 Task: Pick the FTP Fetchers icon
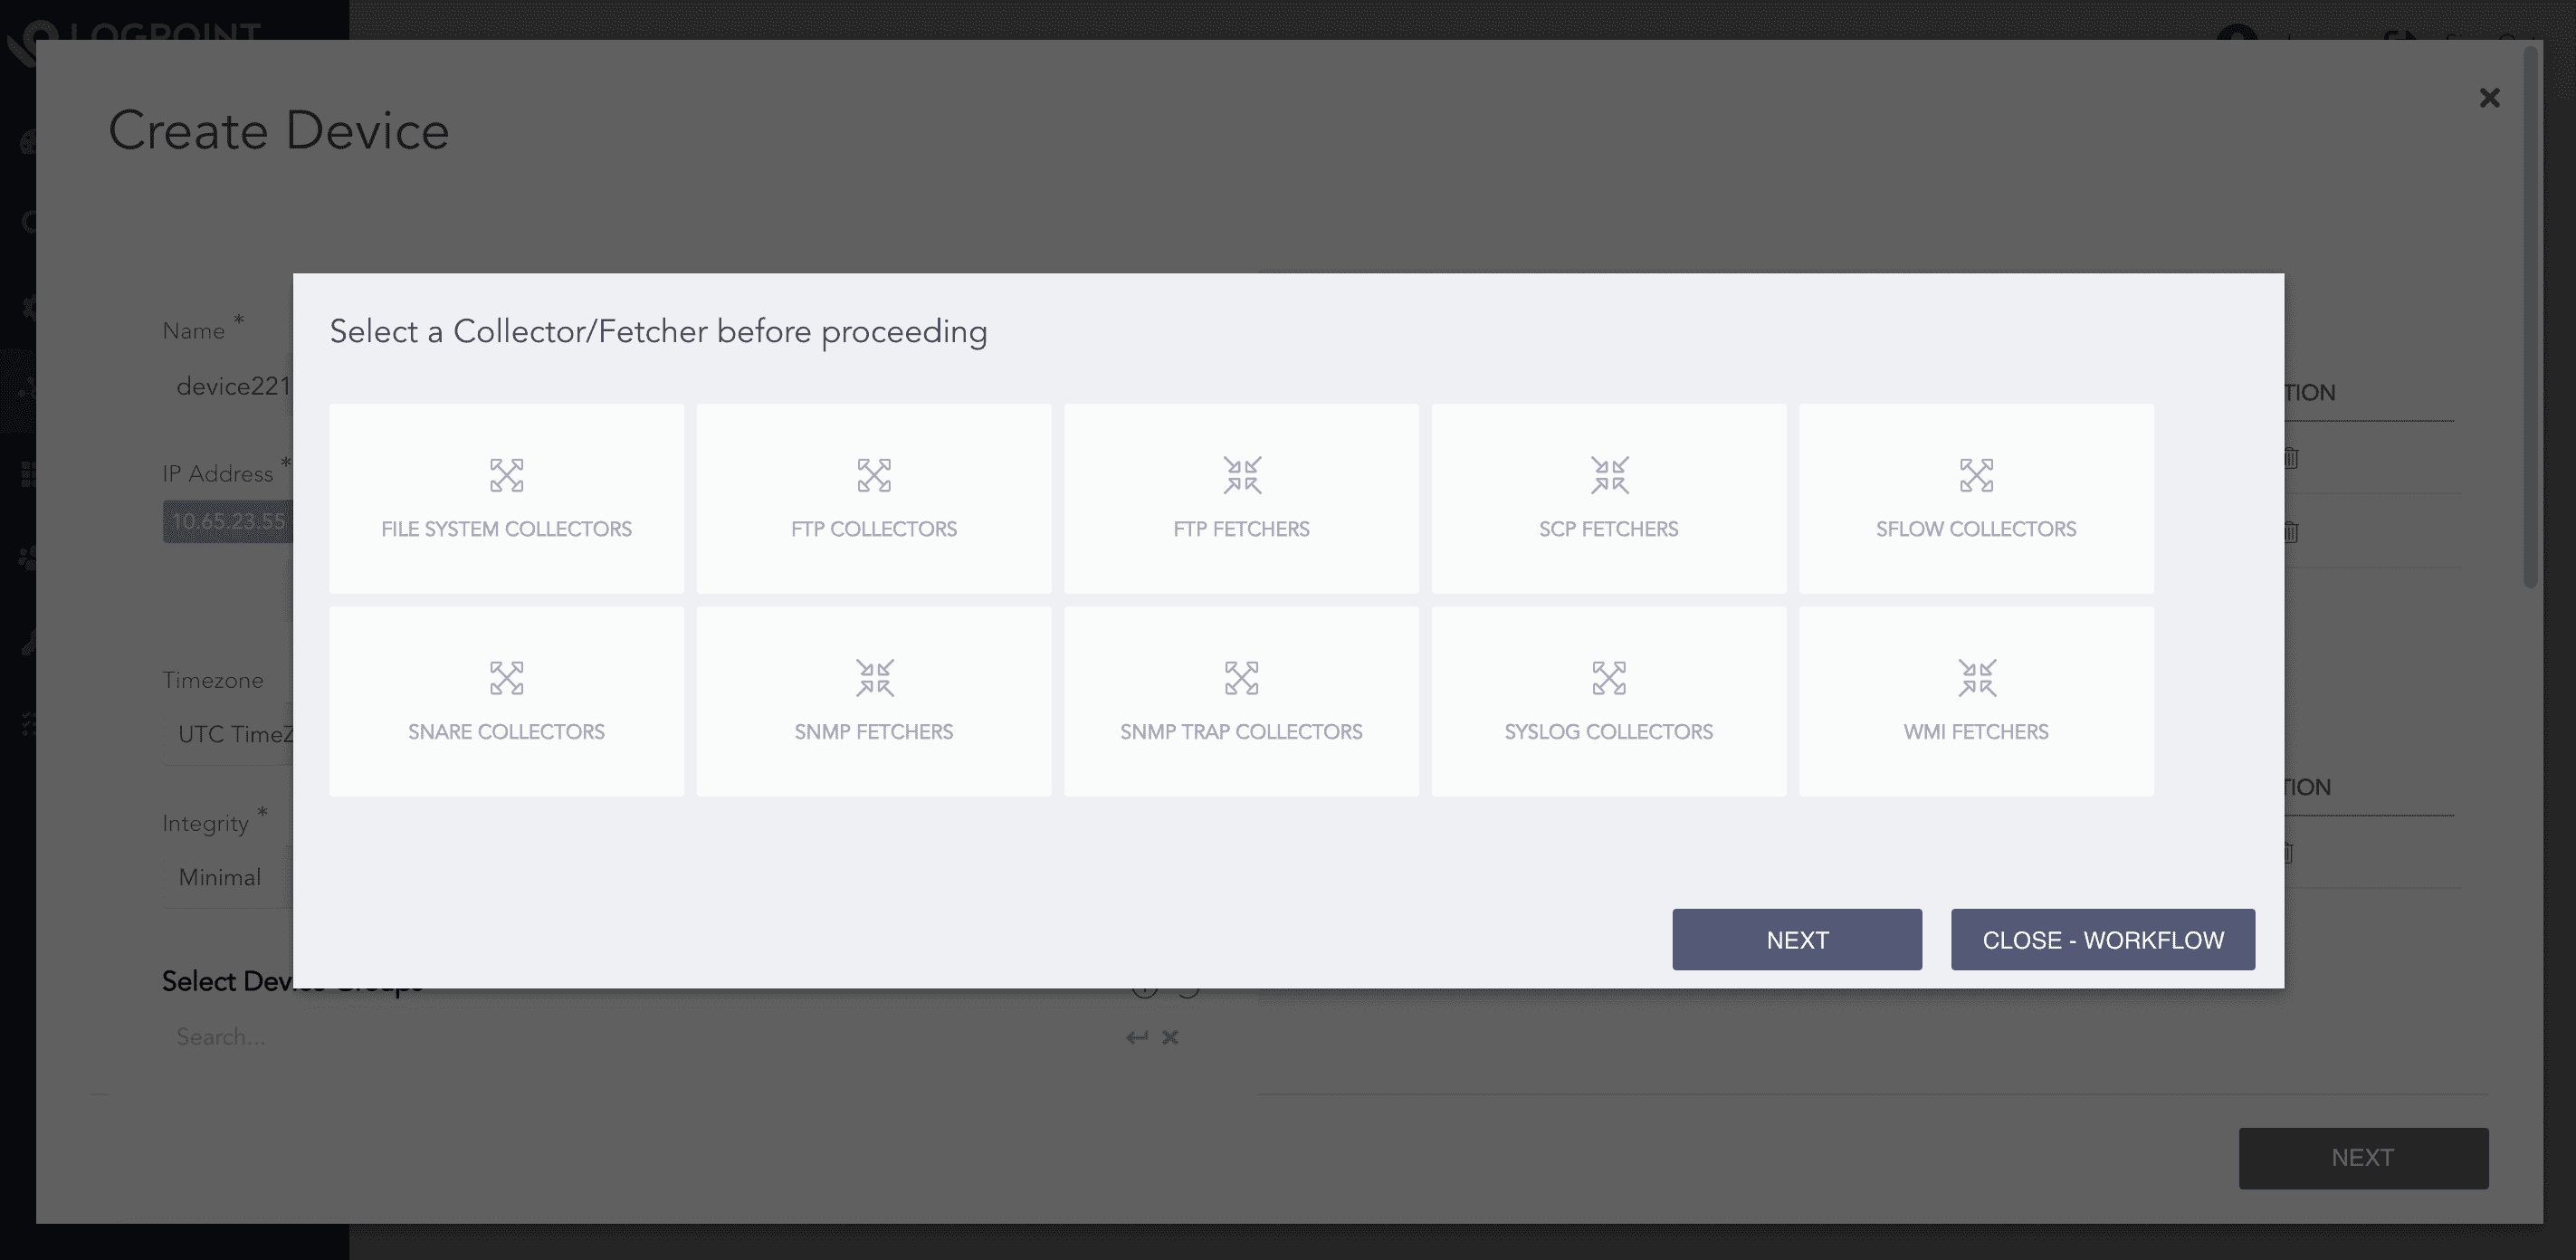pos(1241,476)
